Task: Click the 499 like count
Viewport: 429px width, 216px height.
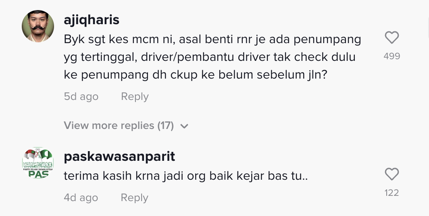Action: coord(392,56)
